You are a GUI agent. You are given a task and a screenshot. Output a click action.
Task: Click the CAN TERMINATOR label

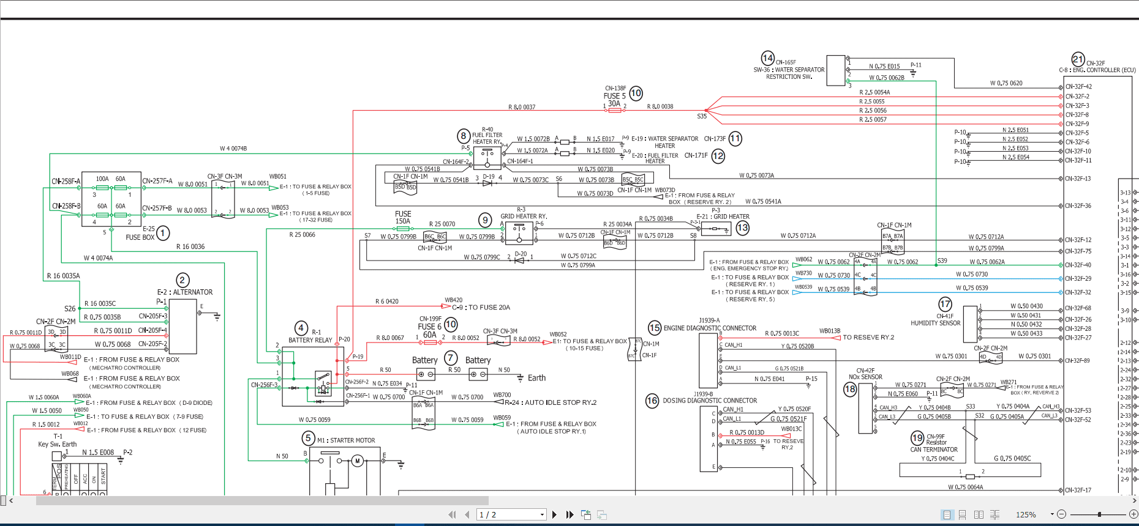934,450
